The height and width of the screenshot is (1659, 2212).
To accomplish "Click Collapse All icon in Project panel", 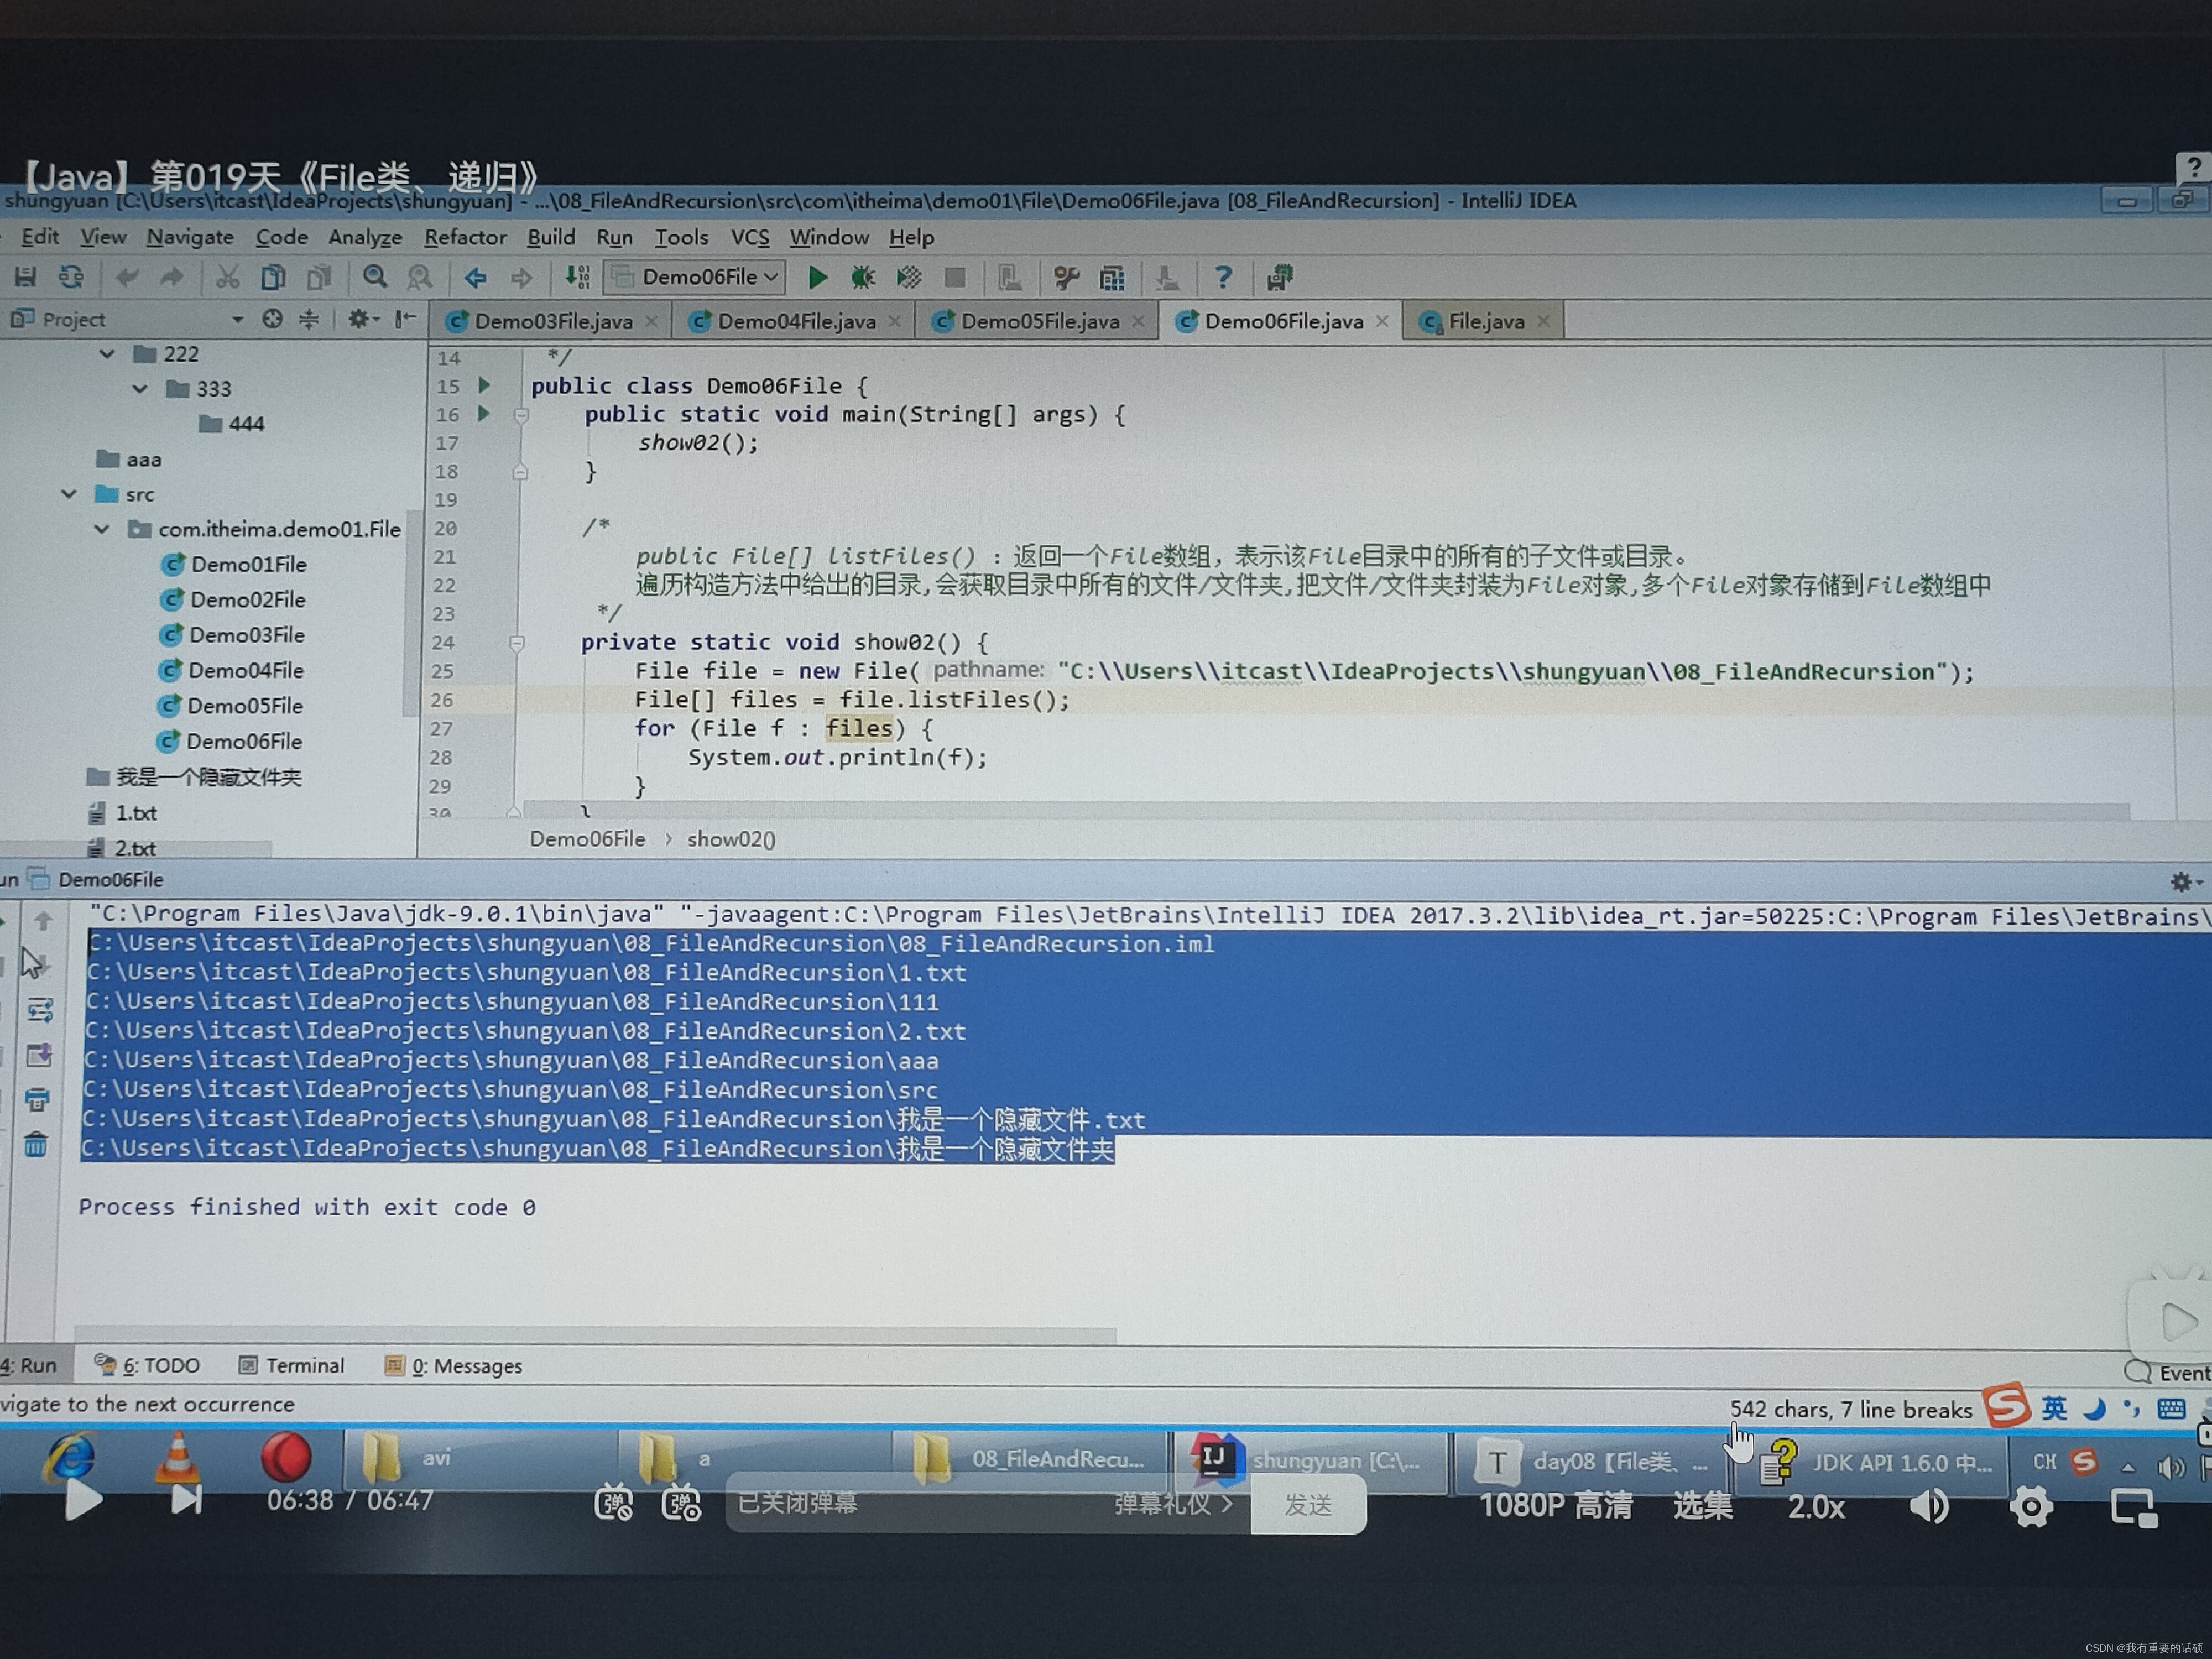I will [x=309, y=319].
